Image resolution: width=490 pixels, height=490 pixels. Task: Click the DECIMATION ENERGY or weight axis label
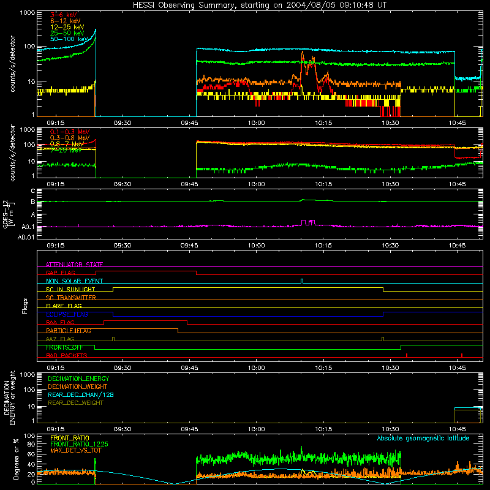(10, 398)
